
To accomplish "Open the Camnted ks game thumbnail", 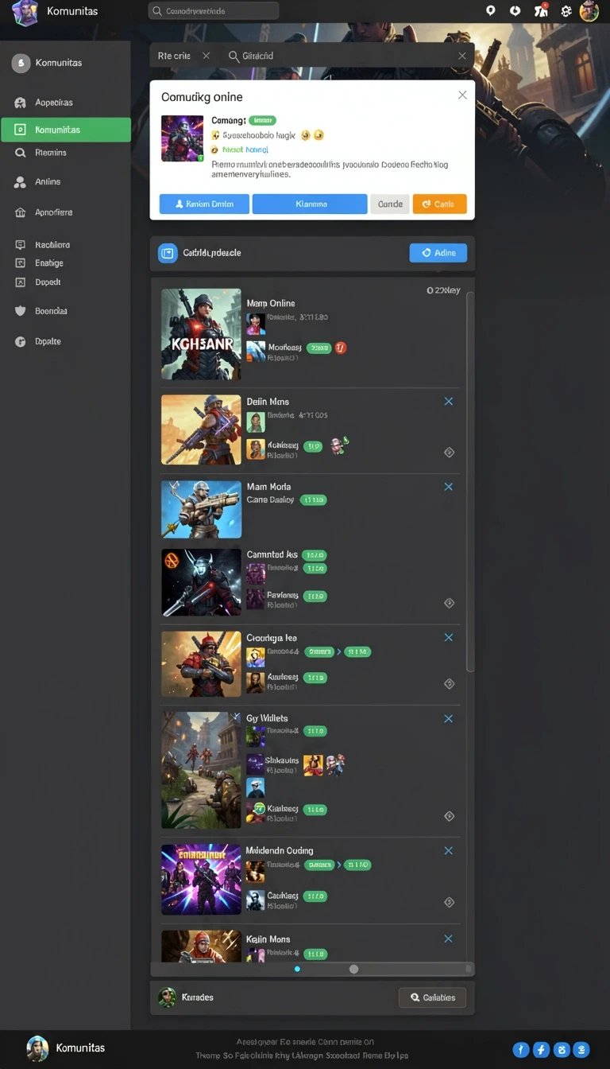I will 201,582.
